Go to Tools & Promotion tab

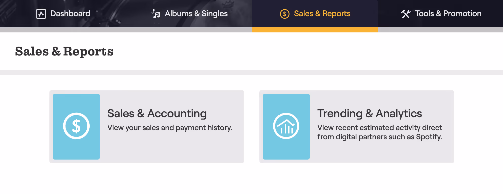440,14
